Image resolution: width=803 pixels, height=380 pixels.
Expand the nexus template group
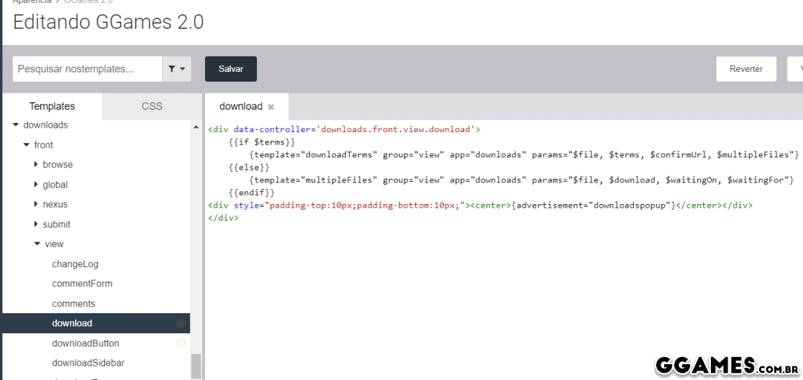pos(36,205)
